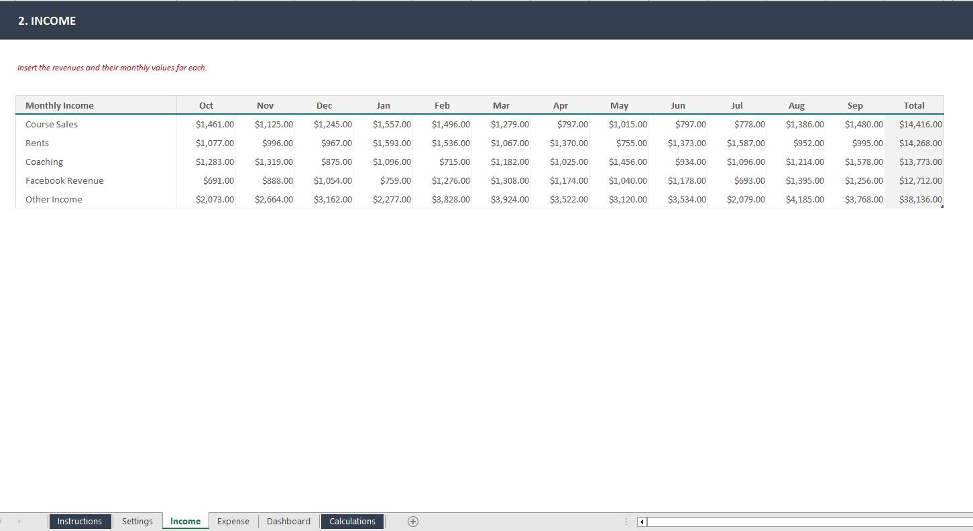The width and height of the screenshot is (973, 531).
Task: Switch to the Settings sheet tab
Action: 137,522
